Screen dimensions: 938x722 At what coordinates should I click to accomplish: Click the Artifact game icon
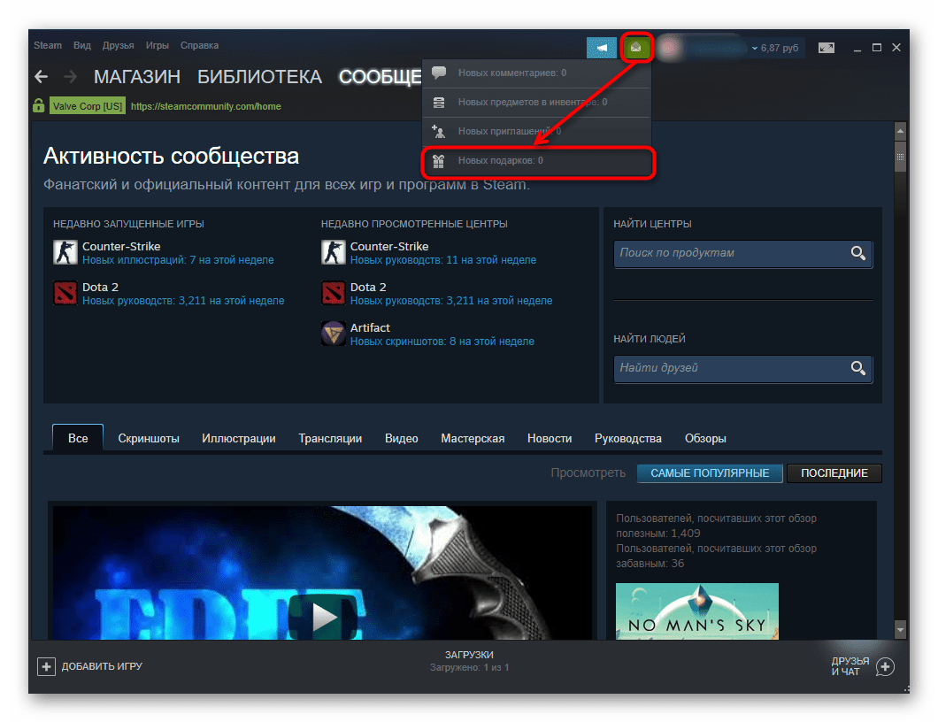tap(334, 334)
